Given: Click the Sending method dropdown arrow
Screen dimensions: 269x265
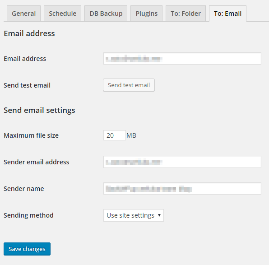Looking at the screenshot, I should point(159,215).
